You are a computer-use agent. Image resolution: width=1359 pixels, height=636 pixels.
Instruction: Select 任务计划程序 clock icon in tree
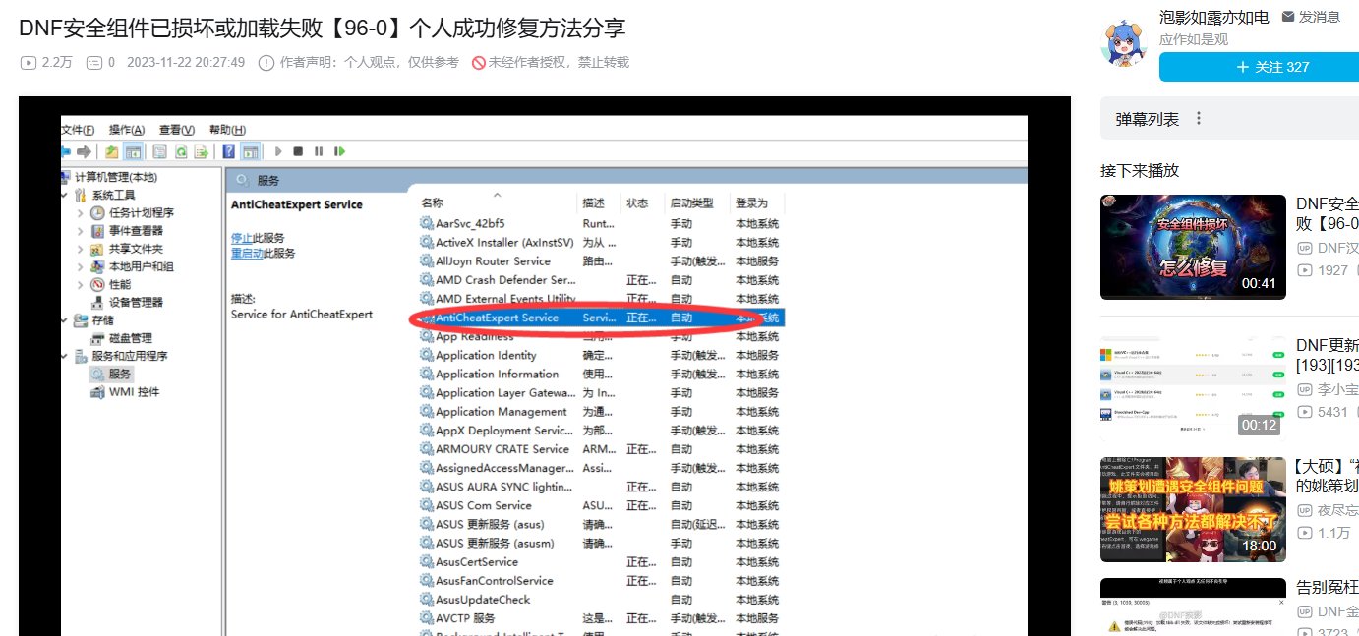[x=97, y=213]
